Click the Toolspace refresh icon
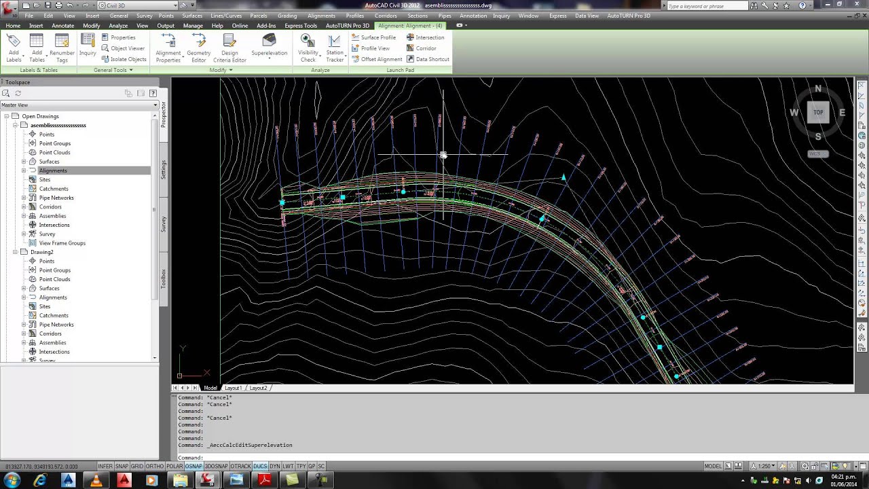Image resolution: width=869 pixels, height=489 pixels. click(x=18, y=93)
